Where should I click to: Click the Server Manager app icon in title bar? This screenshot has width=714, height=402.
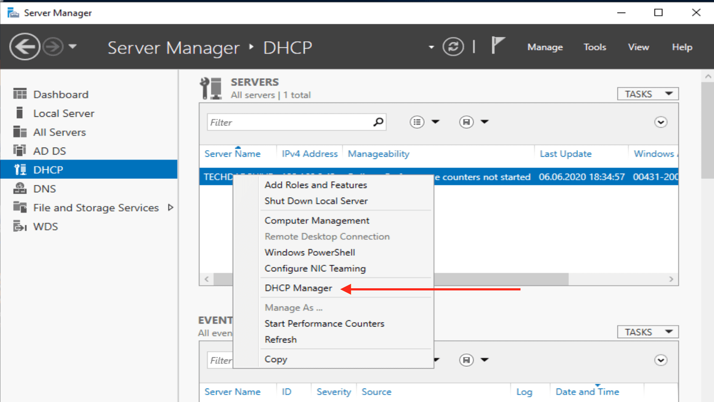tap(13, 13)
